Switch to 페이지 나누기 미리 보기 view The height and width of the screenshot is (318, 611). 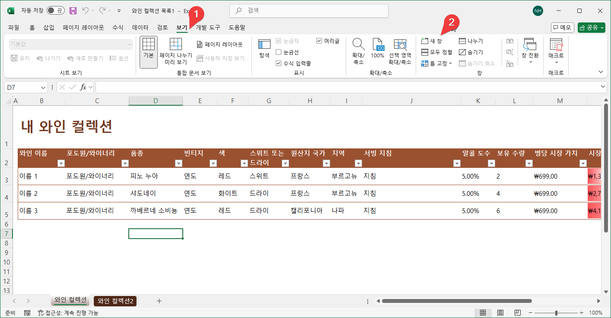(175, 51)
